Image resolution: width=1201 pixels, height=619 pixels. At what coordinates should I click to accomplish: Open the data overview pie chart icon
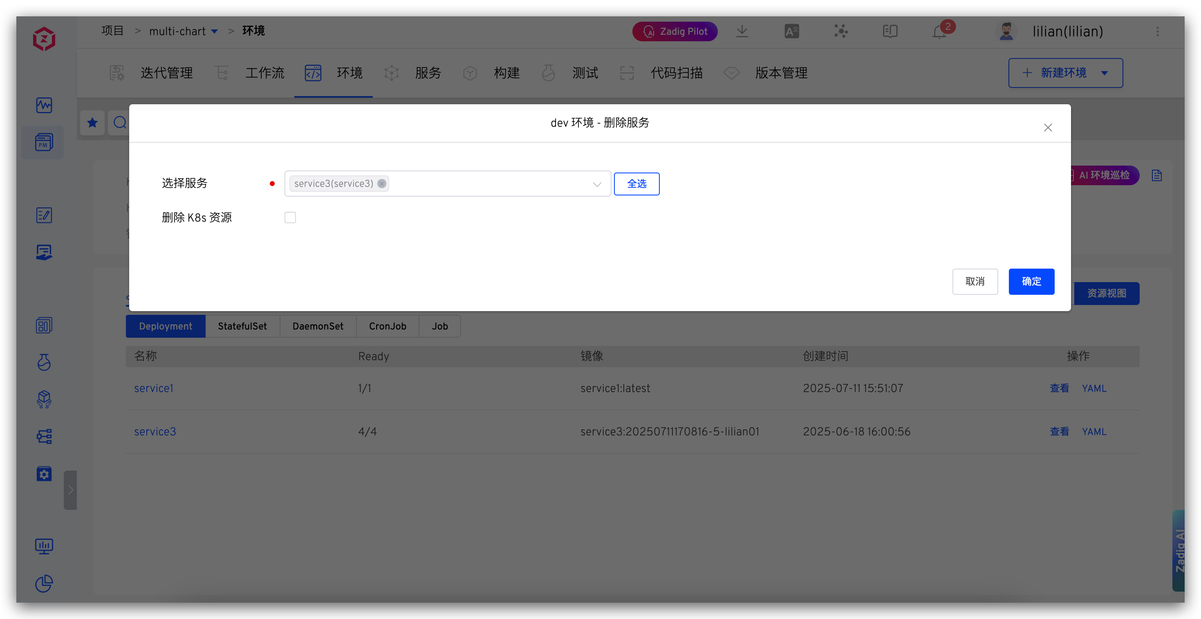44,583
